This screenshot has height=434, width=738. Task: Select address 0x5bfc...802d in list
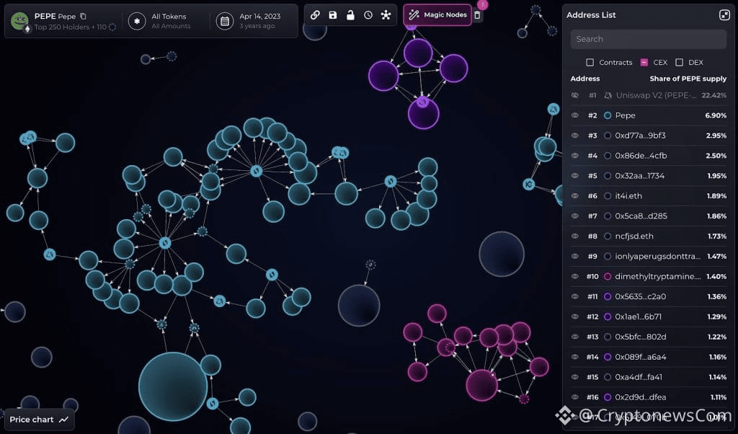click(641, 337)
